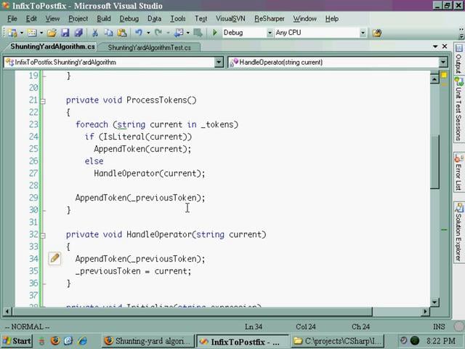Open the Solution Explorer side panel
This screenshot has width=465, height=349.
tap(458, 232)
